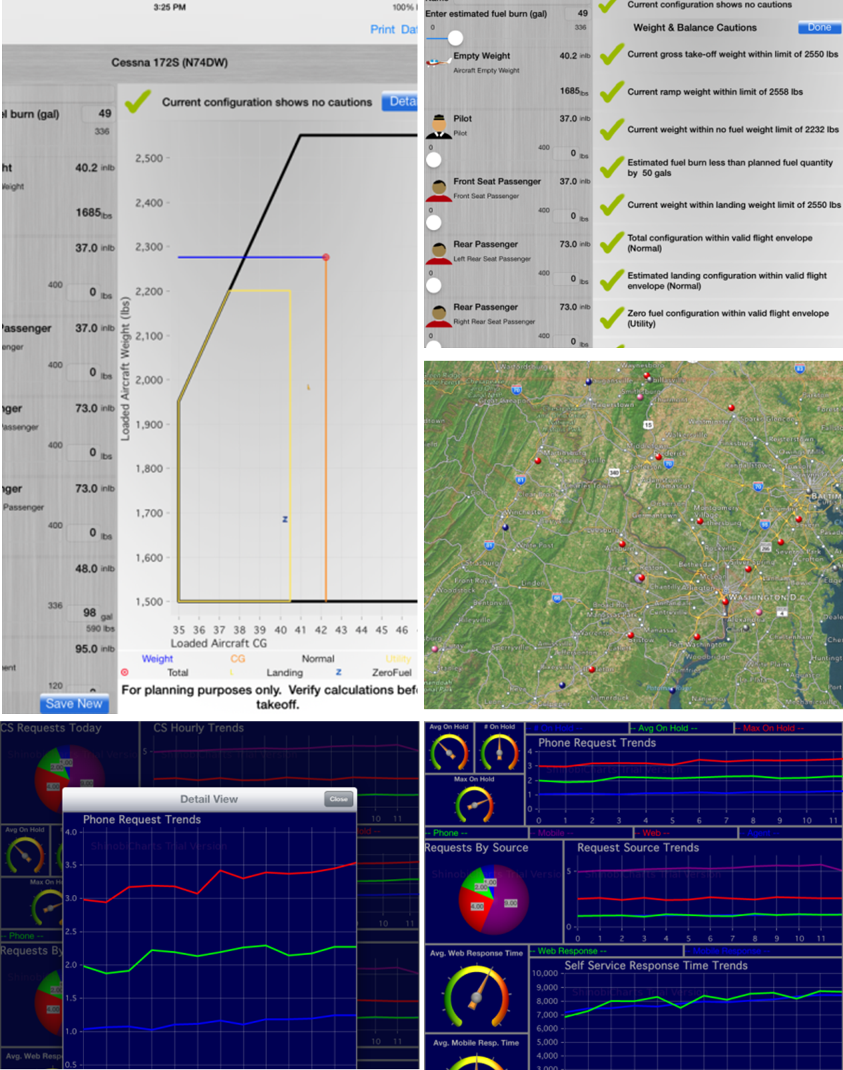Tap the CS Requests Today pie chart
Screen dimensions: 843x1070
[x=69, y=779]
